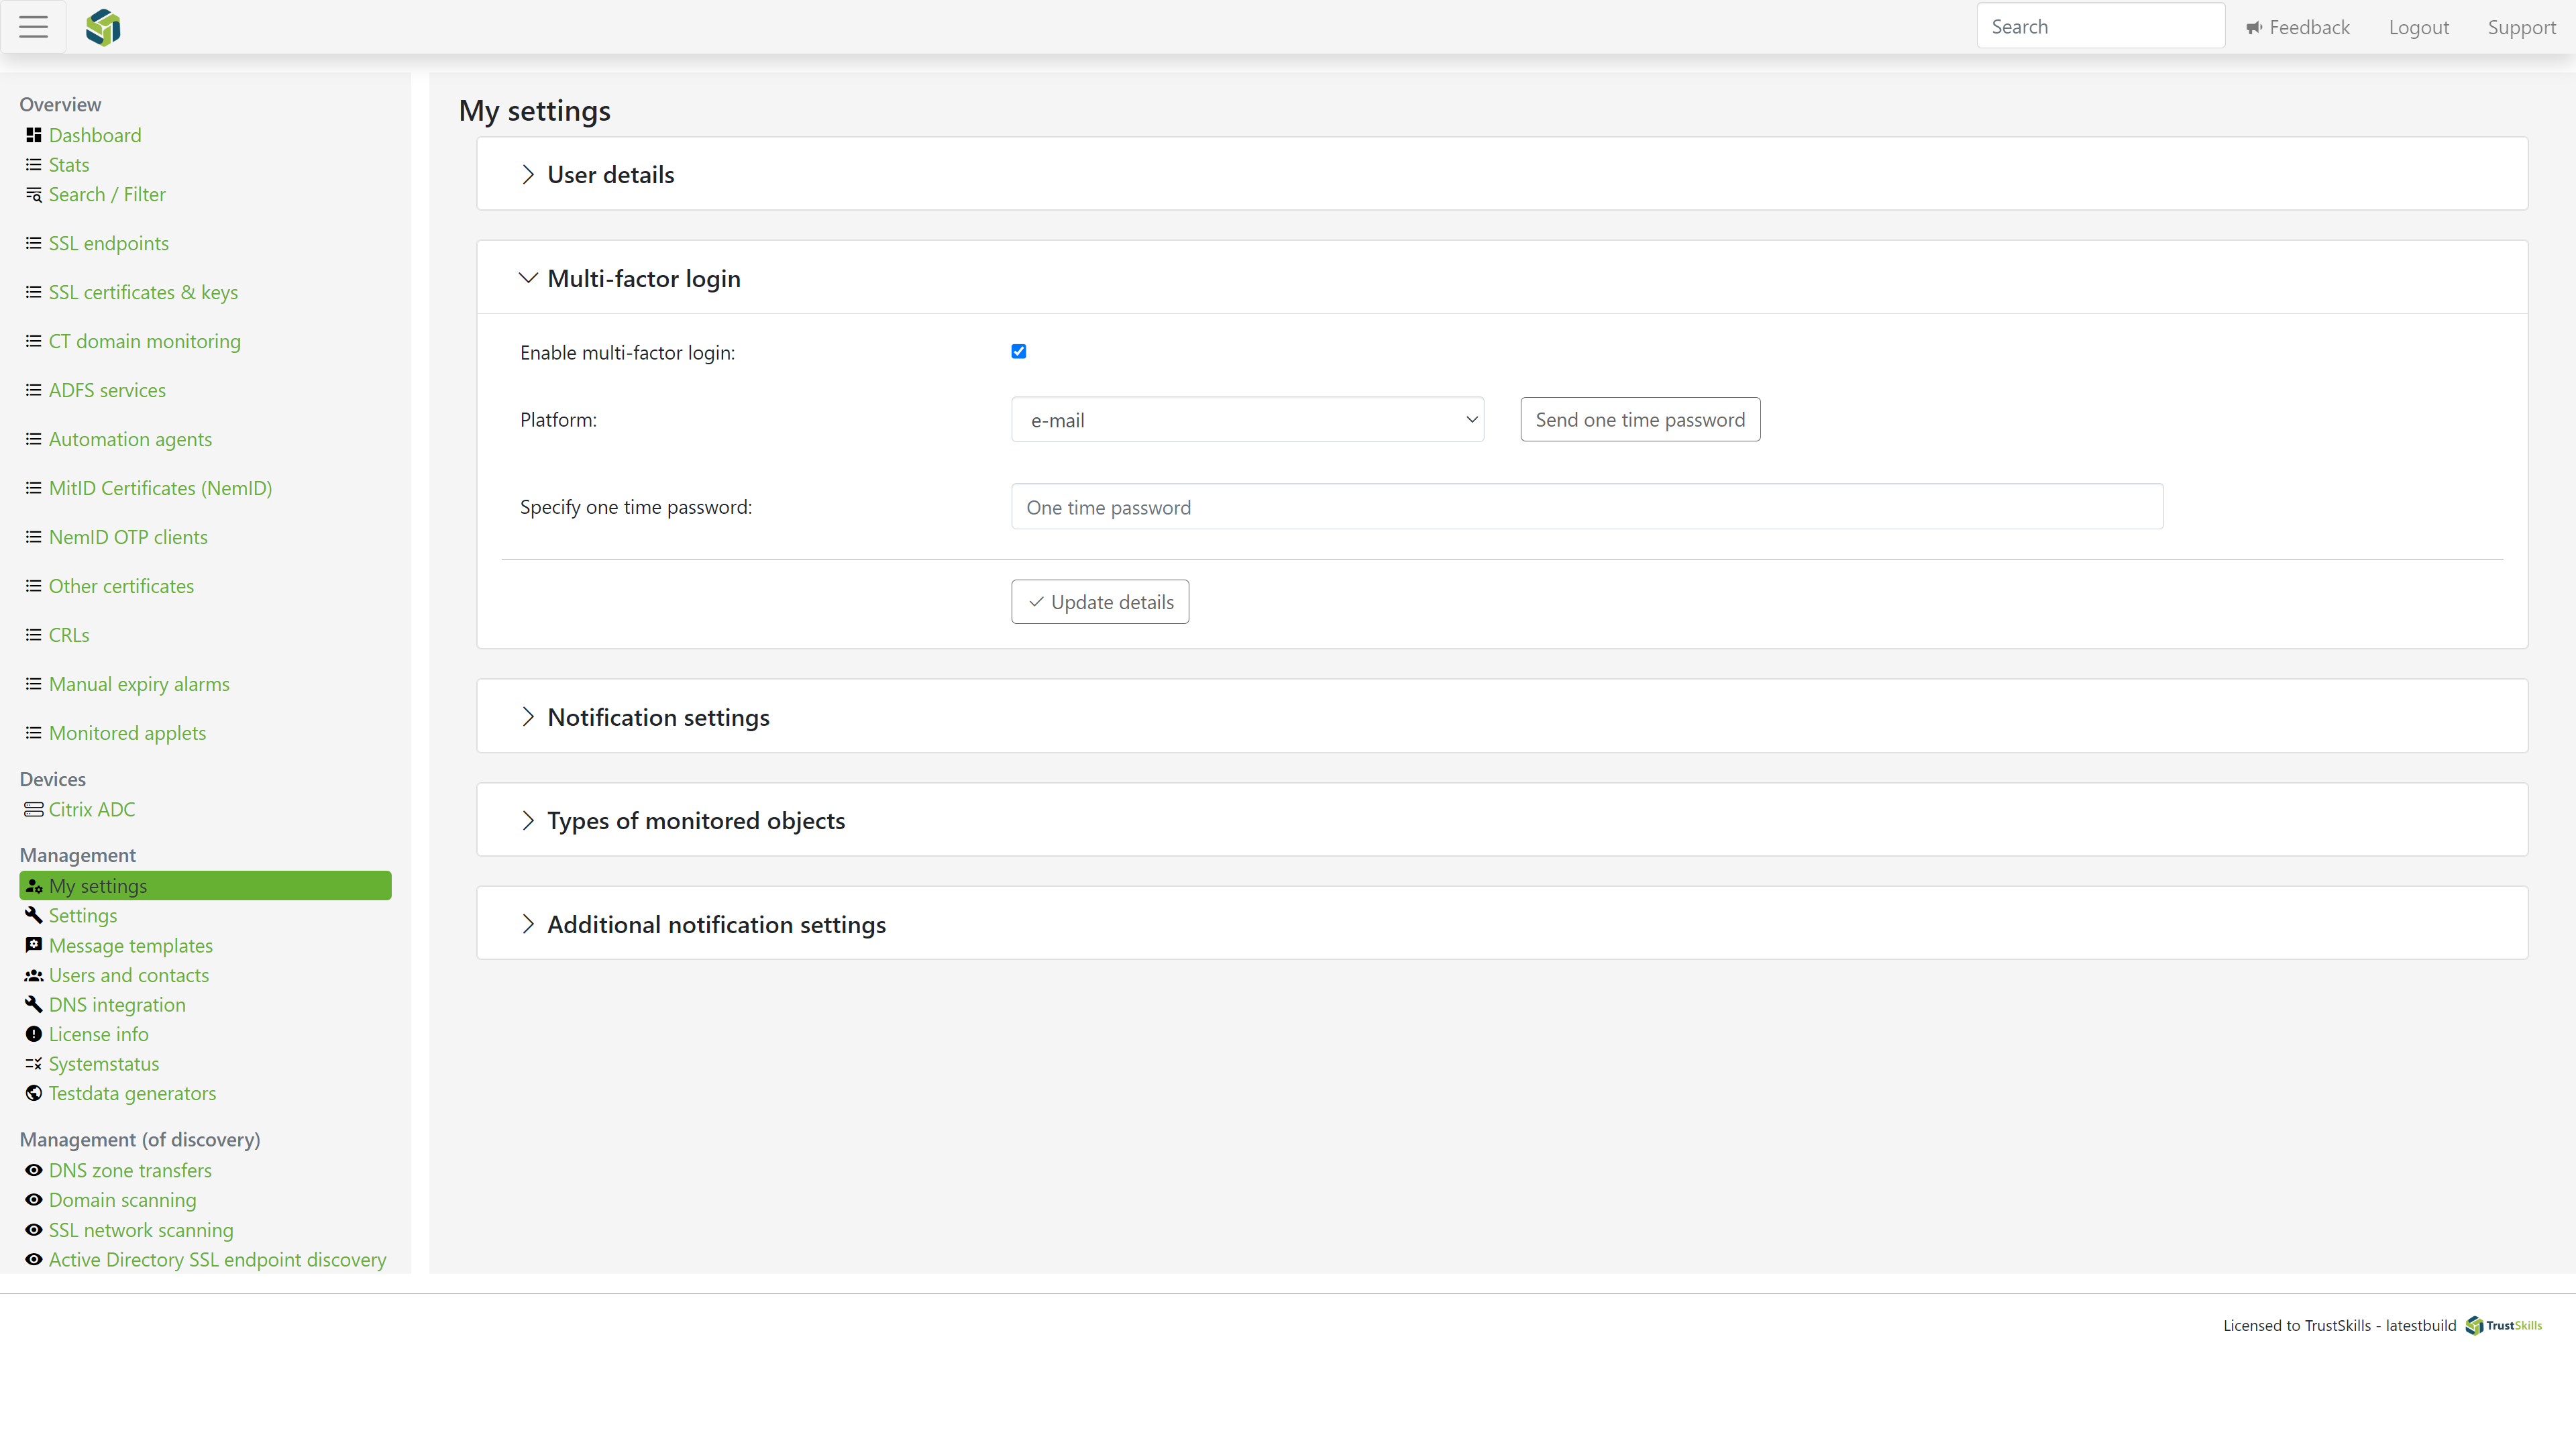
Task: Open the Support link
Action: pyautogui.click(x=2521, y=28)
